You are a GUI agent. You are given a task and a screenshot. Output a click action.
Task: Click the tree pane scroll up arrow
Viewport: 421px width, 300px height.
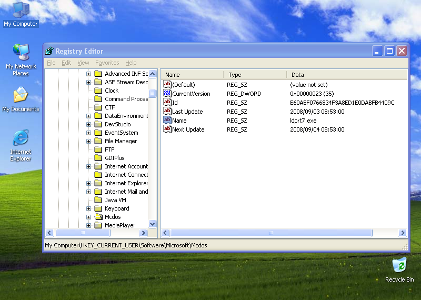[x=153, y=74]
